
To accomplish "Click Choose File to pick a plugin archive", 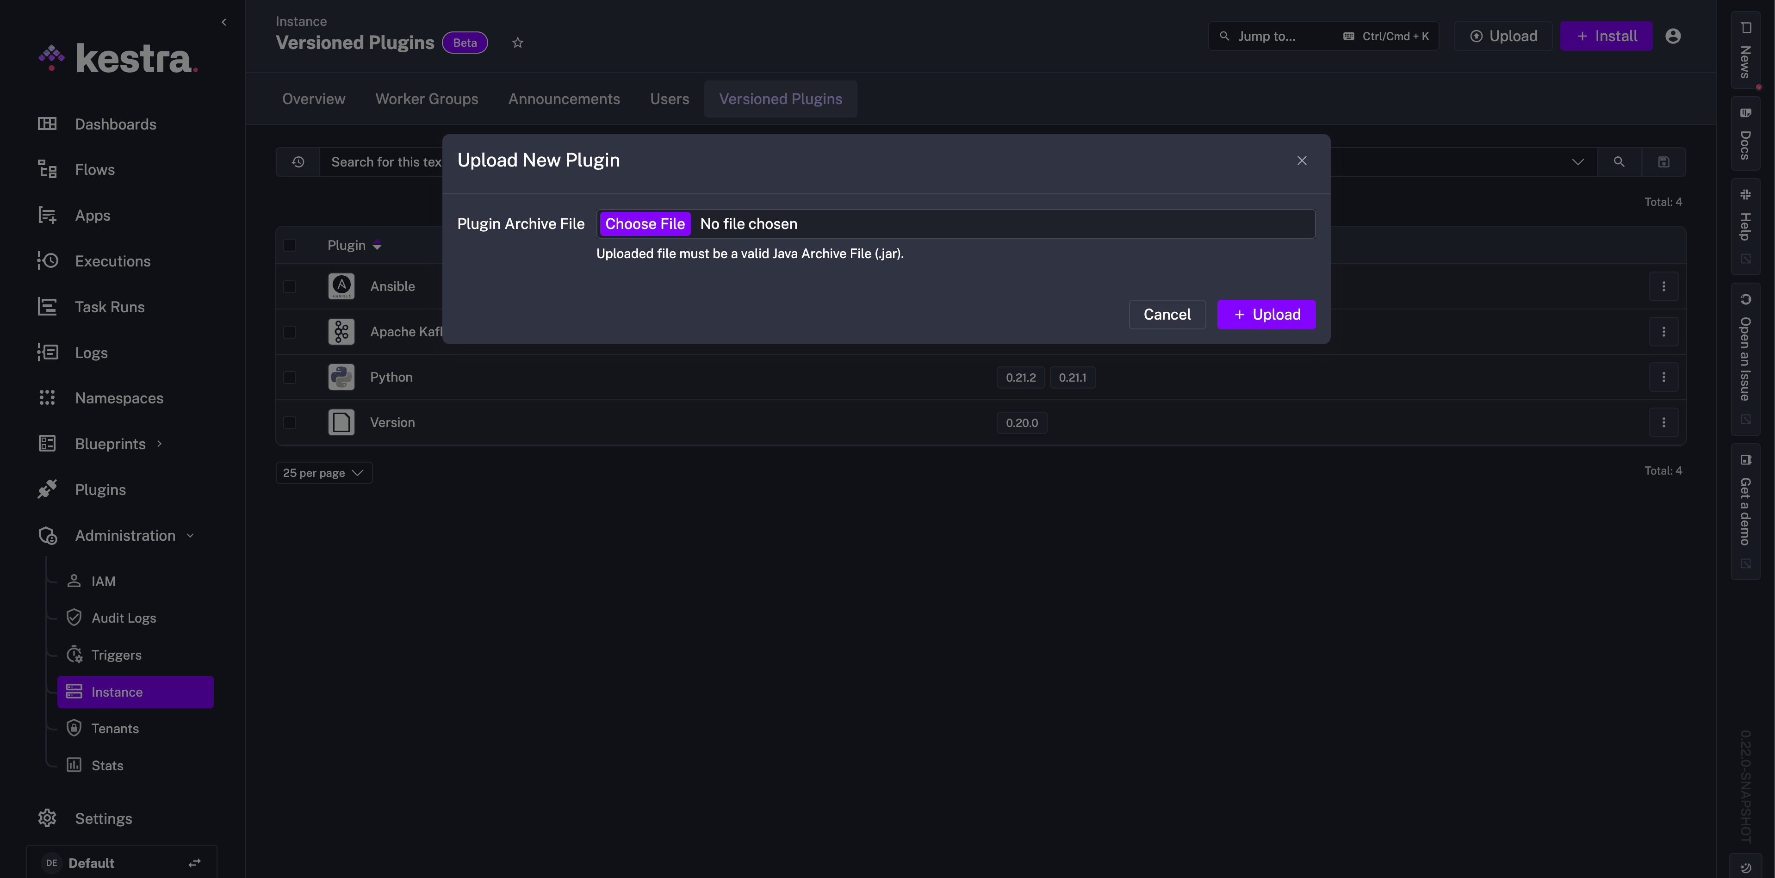I will [645, 223].
